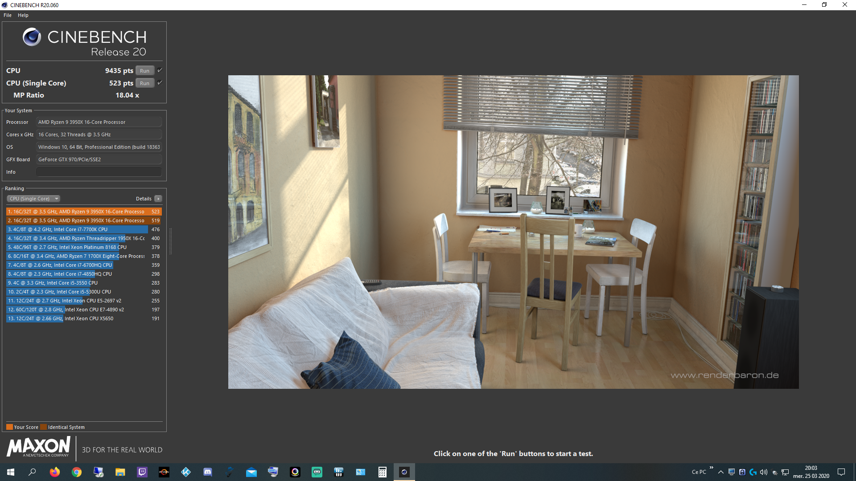Open Kodi from the taskbar
Screen dimensions: 856x481
(186, 472)
